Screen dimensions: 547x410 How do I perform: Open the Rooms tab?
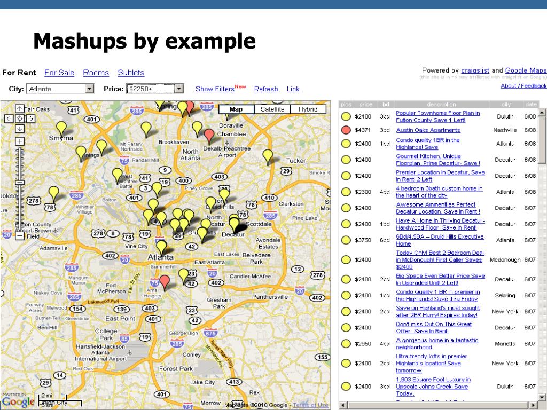[x=96, y=73]
